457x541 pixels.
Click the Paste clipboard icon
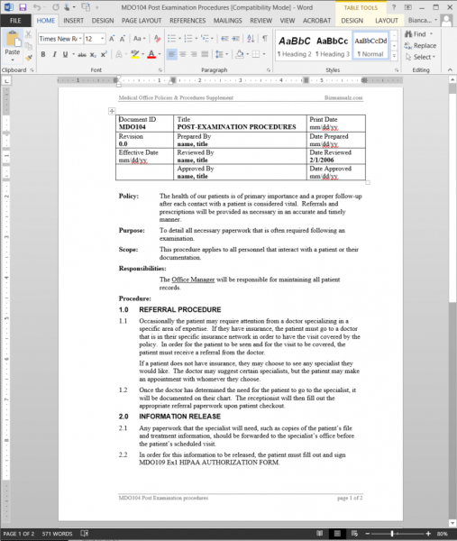(13, 39)
